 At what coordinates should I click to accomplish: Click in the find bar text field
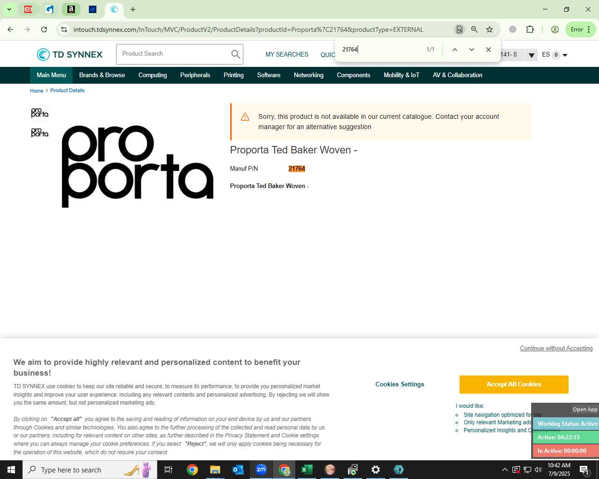pyautogui.click(x=379, y=50)
